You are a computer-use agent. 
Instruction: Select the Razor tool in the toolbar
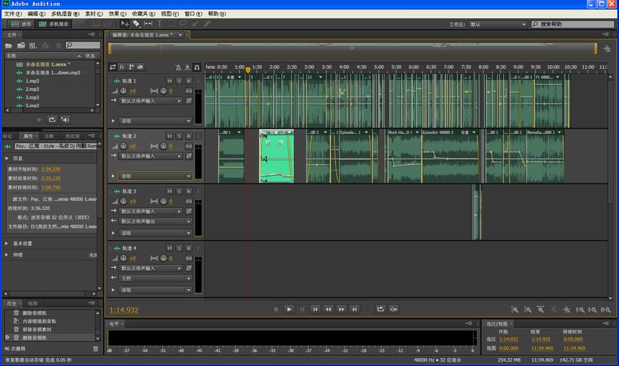click(136, 23)
